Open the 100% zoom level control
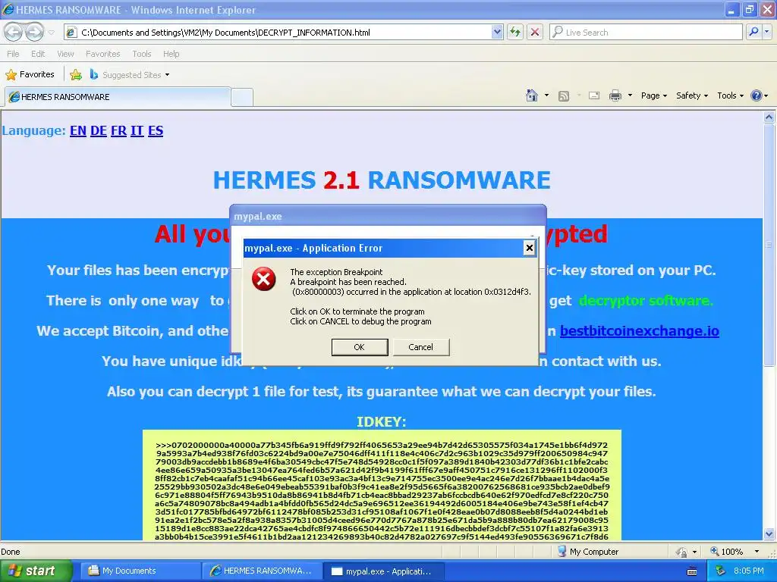 click(x=726, y=552)
